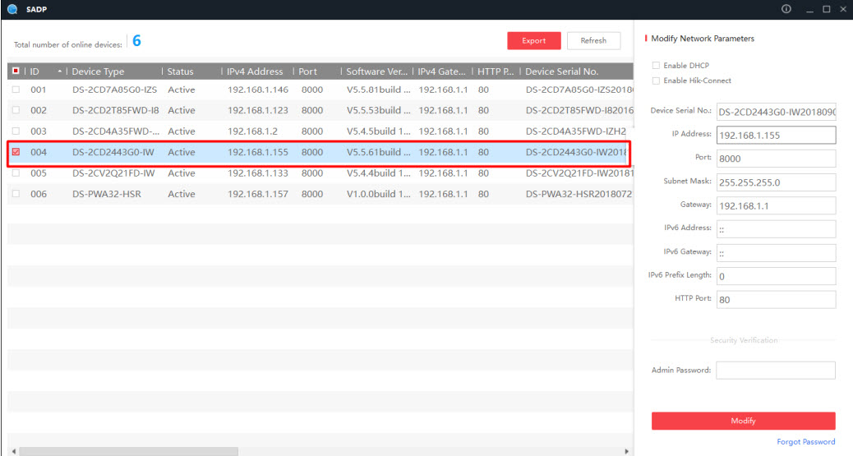Image resolution: width=853 pixels, height=456 pixels.
Task: Minimize the SADP window
Action: click(809, 9)
